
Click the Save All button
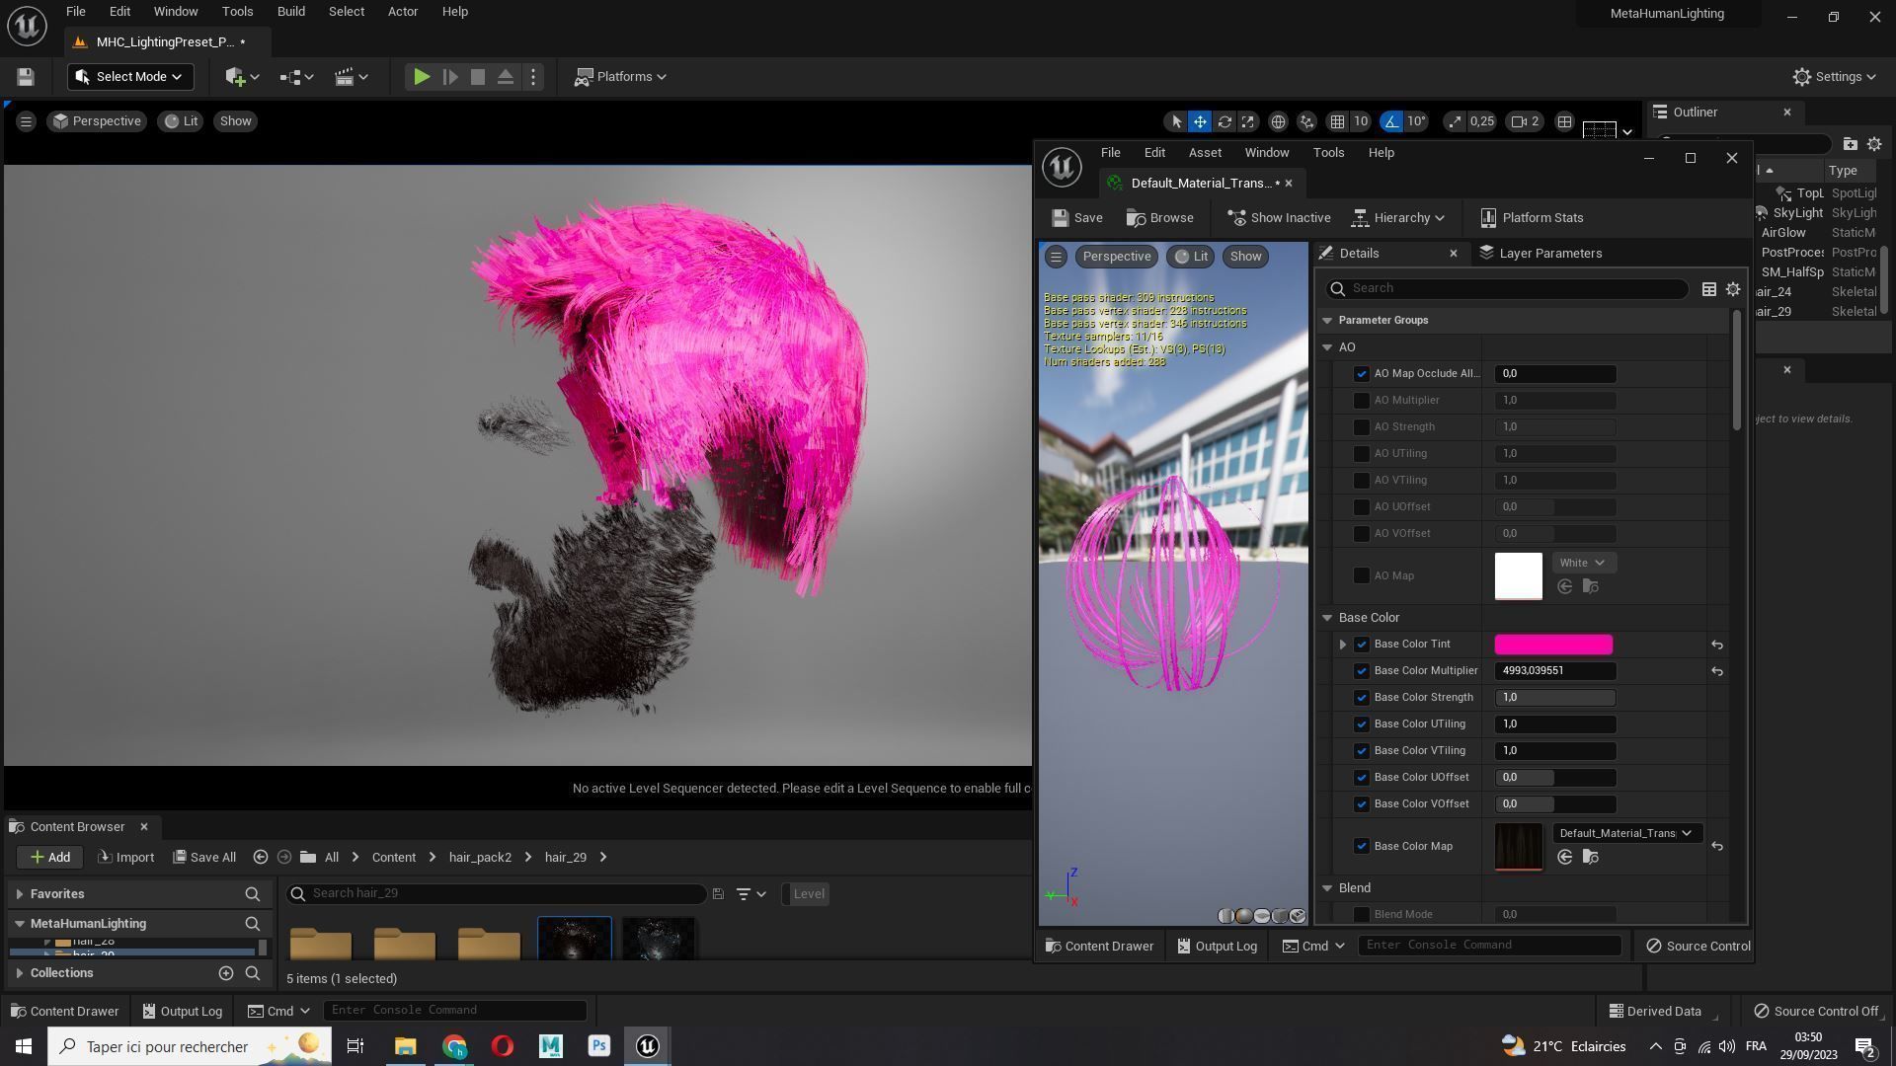click(204, 857)
